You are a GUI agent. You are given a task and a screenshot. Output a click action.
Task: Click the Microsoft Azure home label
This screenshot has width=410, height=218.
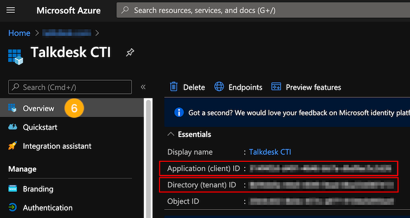point(68,11)
